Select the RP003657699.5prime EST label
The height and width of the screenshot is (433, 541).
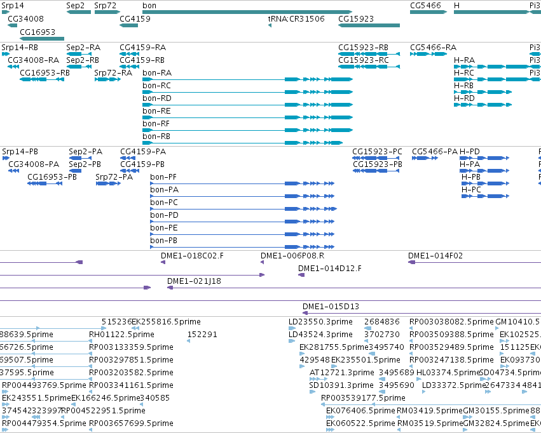coord(131,423)
